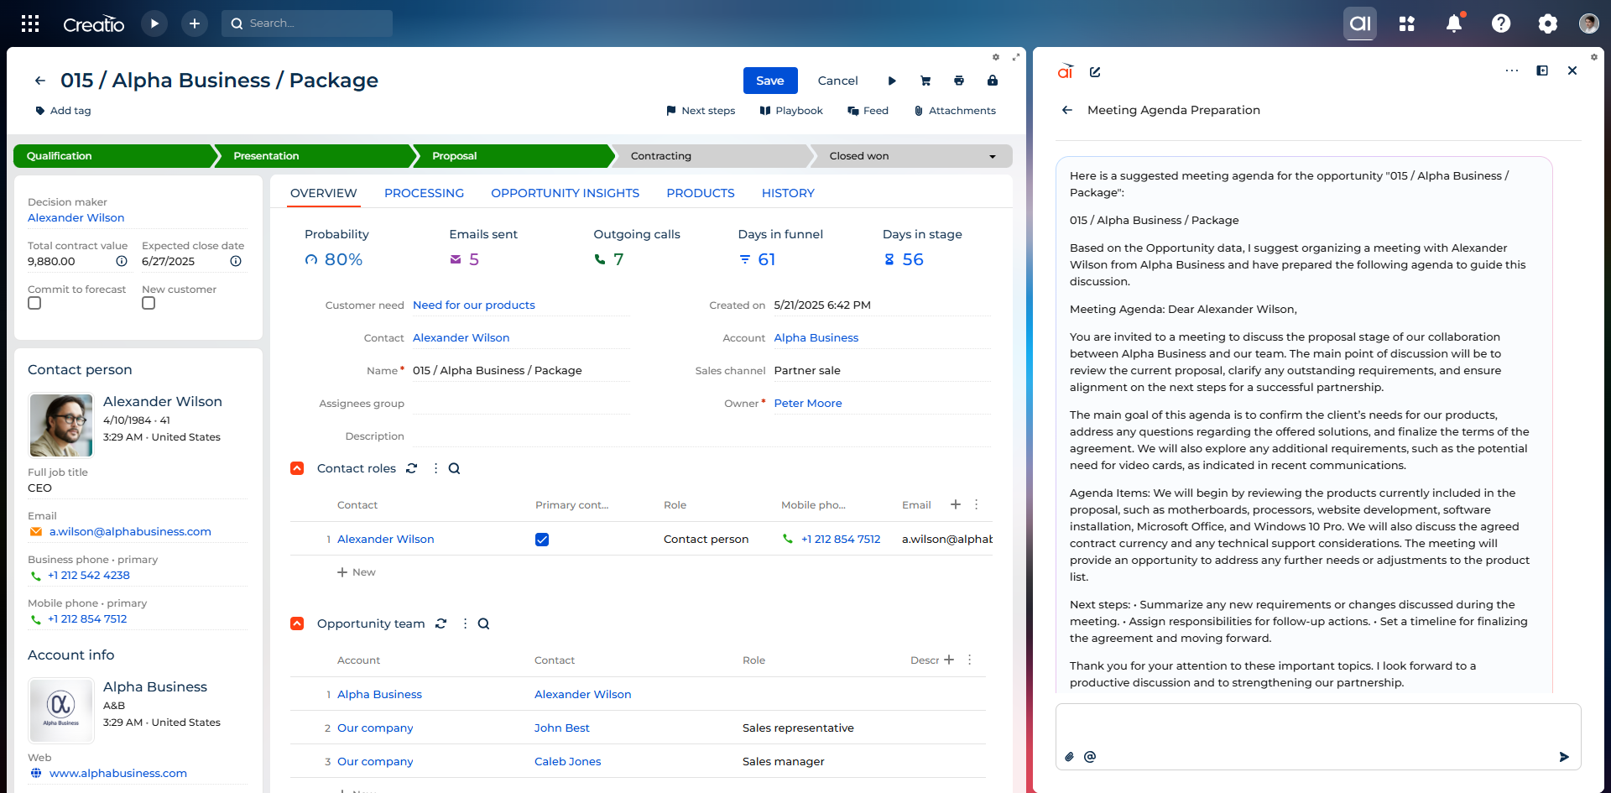The height and width of the screenshot is (793, 1611).
Task: Focus the global Search field
Action: [307, 23]
